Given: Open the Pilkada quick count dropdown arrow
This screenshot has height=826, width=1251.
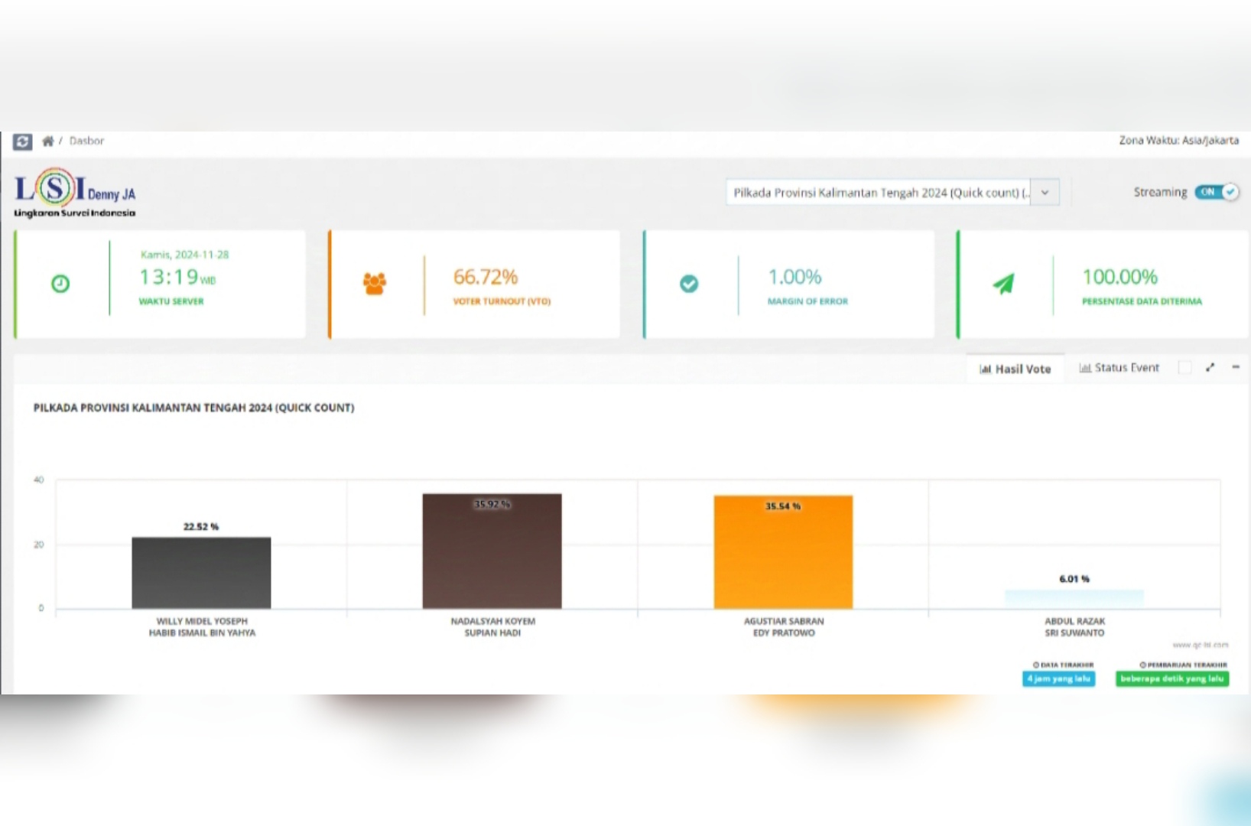Looking at the screenshot, I should [1045, 193].
